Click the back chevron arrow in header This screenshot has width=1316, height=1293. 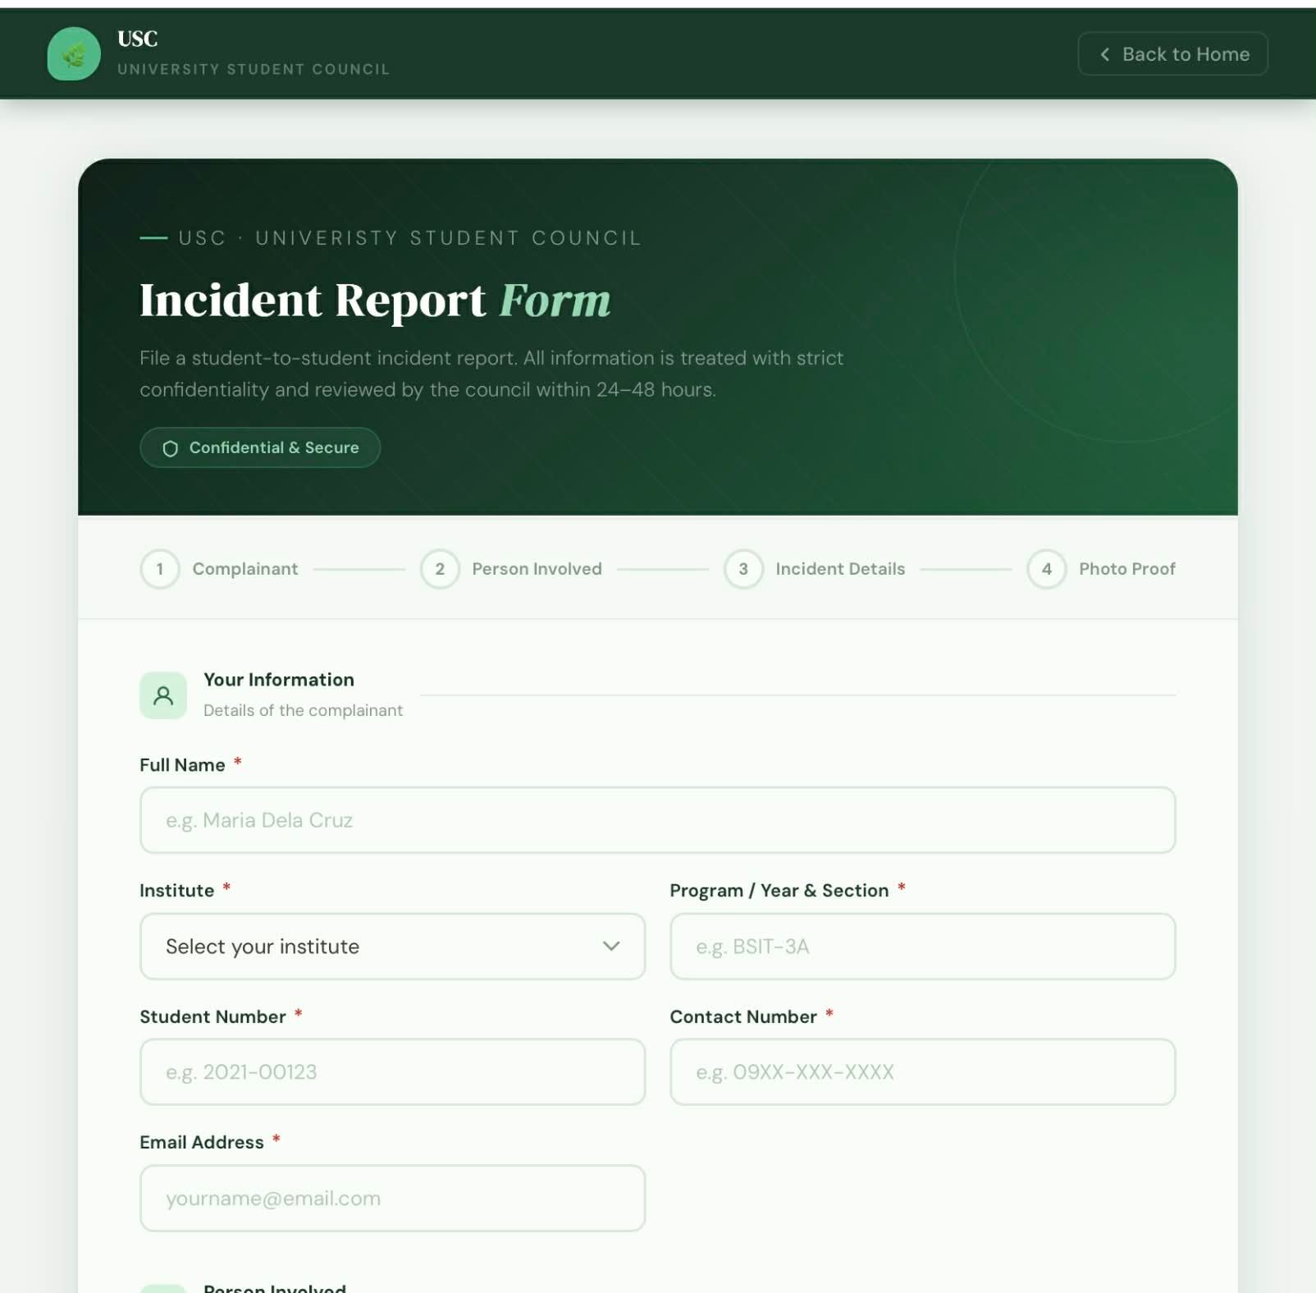[x=1105, y=54]
